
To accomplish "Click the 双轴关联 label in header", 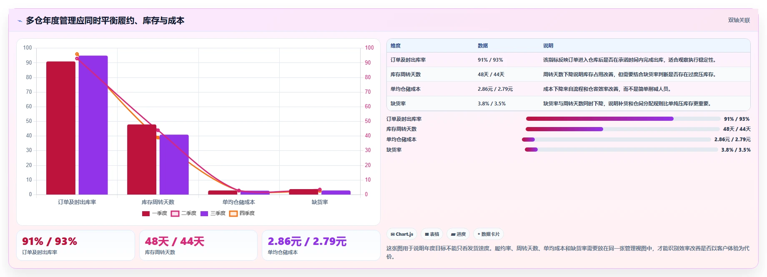I will (x=739, y=20).
